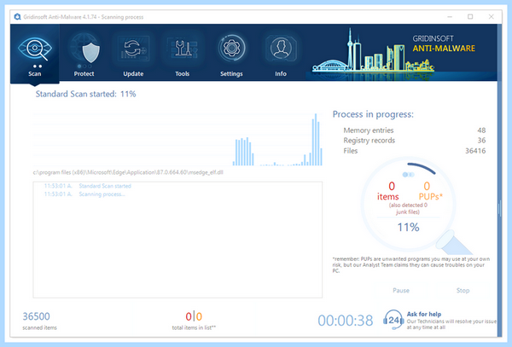Click the 'Registry records' row
The width and height of the screenshot is (512, 347).
pyautogui.click(x=415, y=140)
